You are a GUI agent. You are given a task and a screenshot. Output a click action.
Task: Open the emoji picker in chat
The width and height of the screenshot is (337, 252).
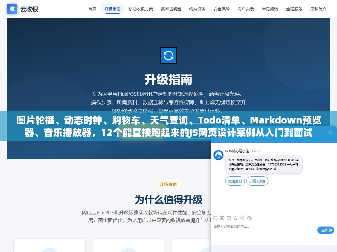pos(215,218)
